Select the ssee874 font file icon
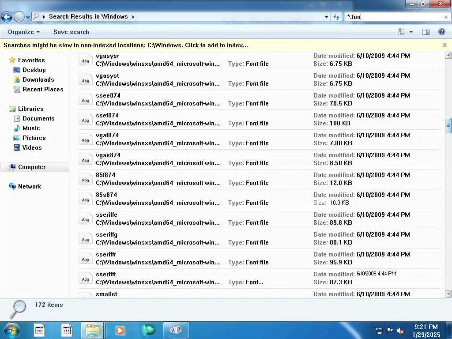This screenshot has width=452, height=339. click(85, 100)
